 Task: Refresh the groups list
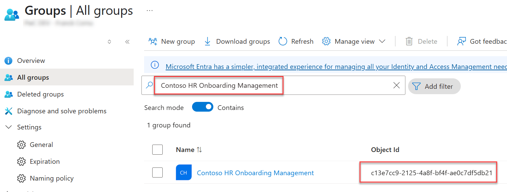296,41
